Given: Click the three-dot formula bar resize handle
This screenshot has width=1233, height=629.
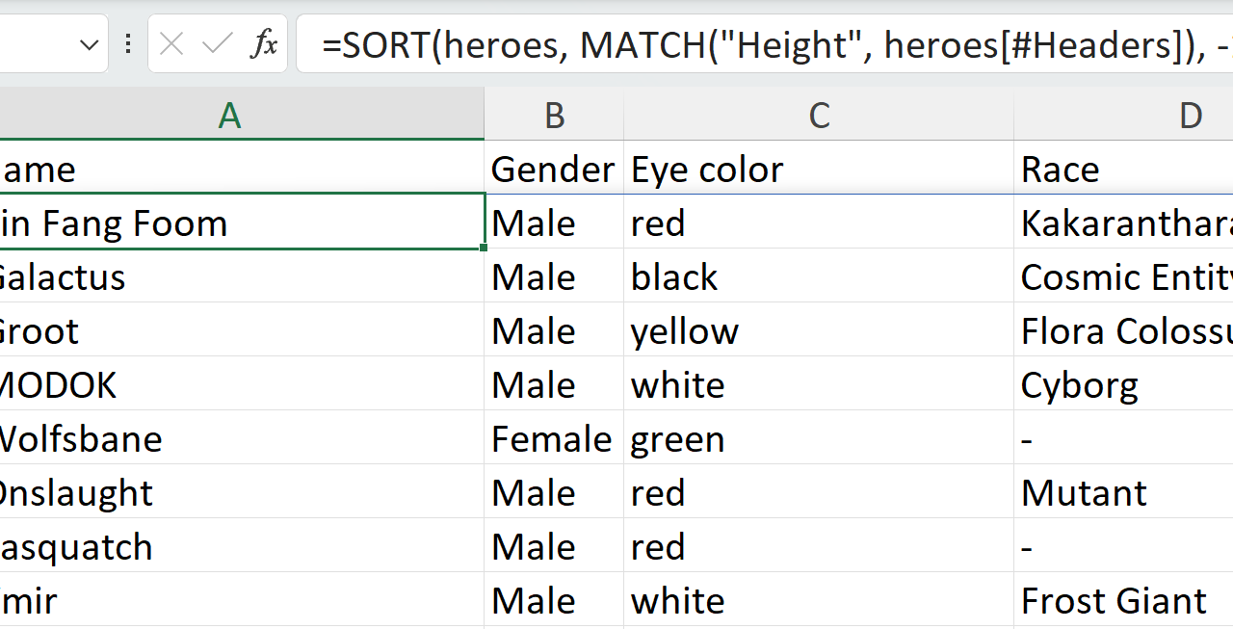Looking at the screenshot, I should 128,43.
